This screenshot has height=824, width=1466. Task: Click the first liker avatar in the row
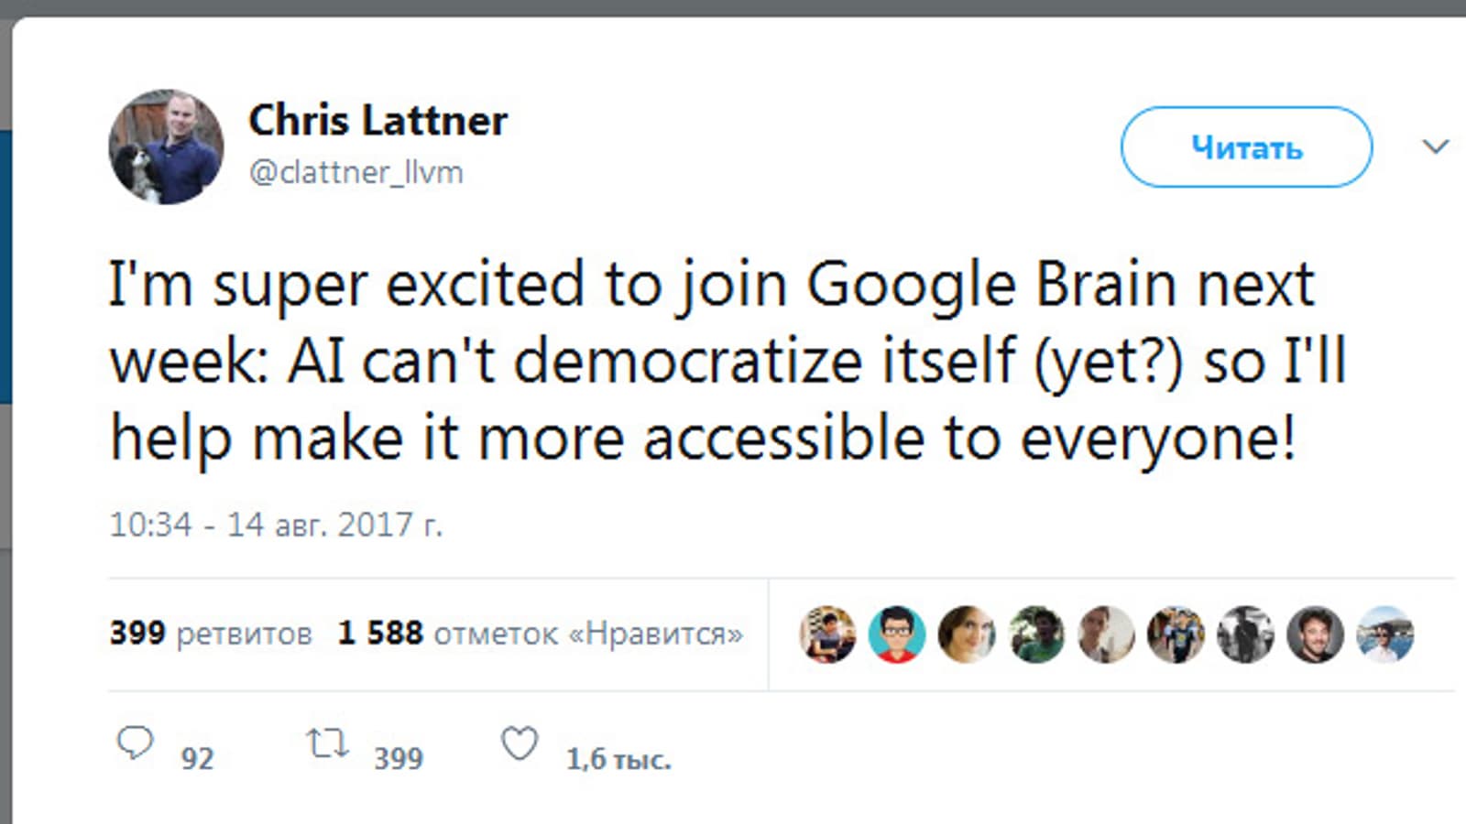tap(827, 634)
